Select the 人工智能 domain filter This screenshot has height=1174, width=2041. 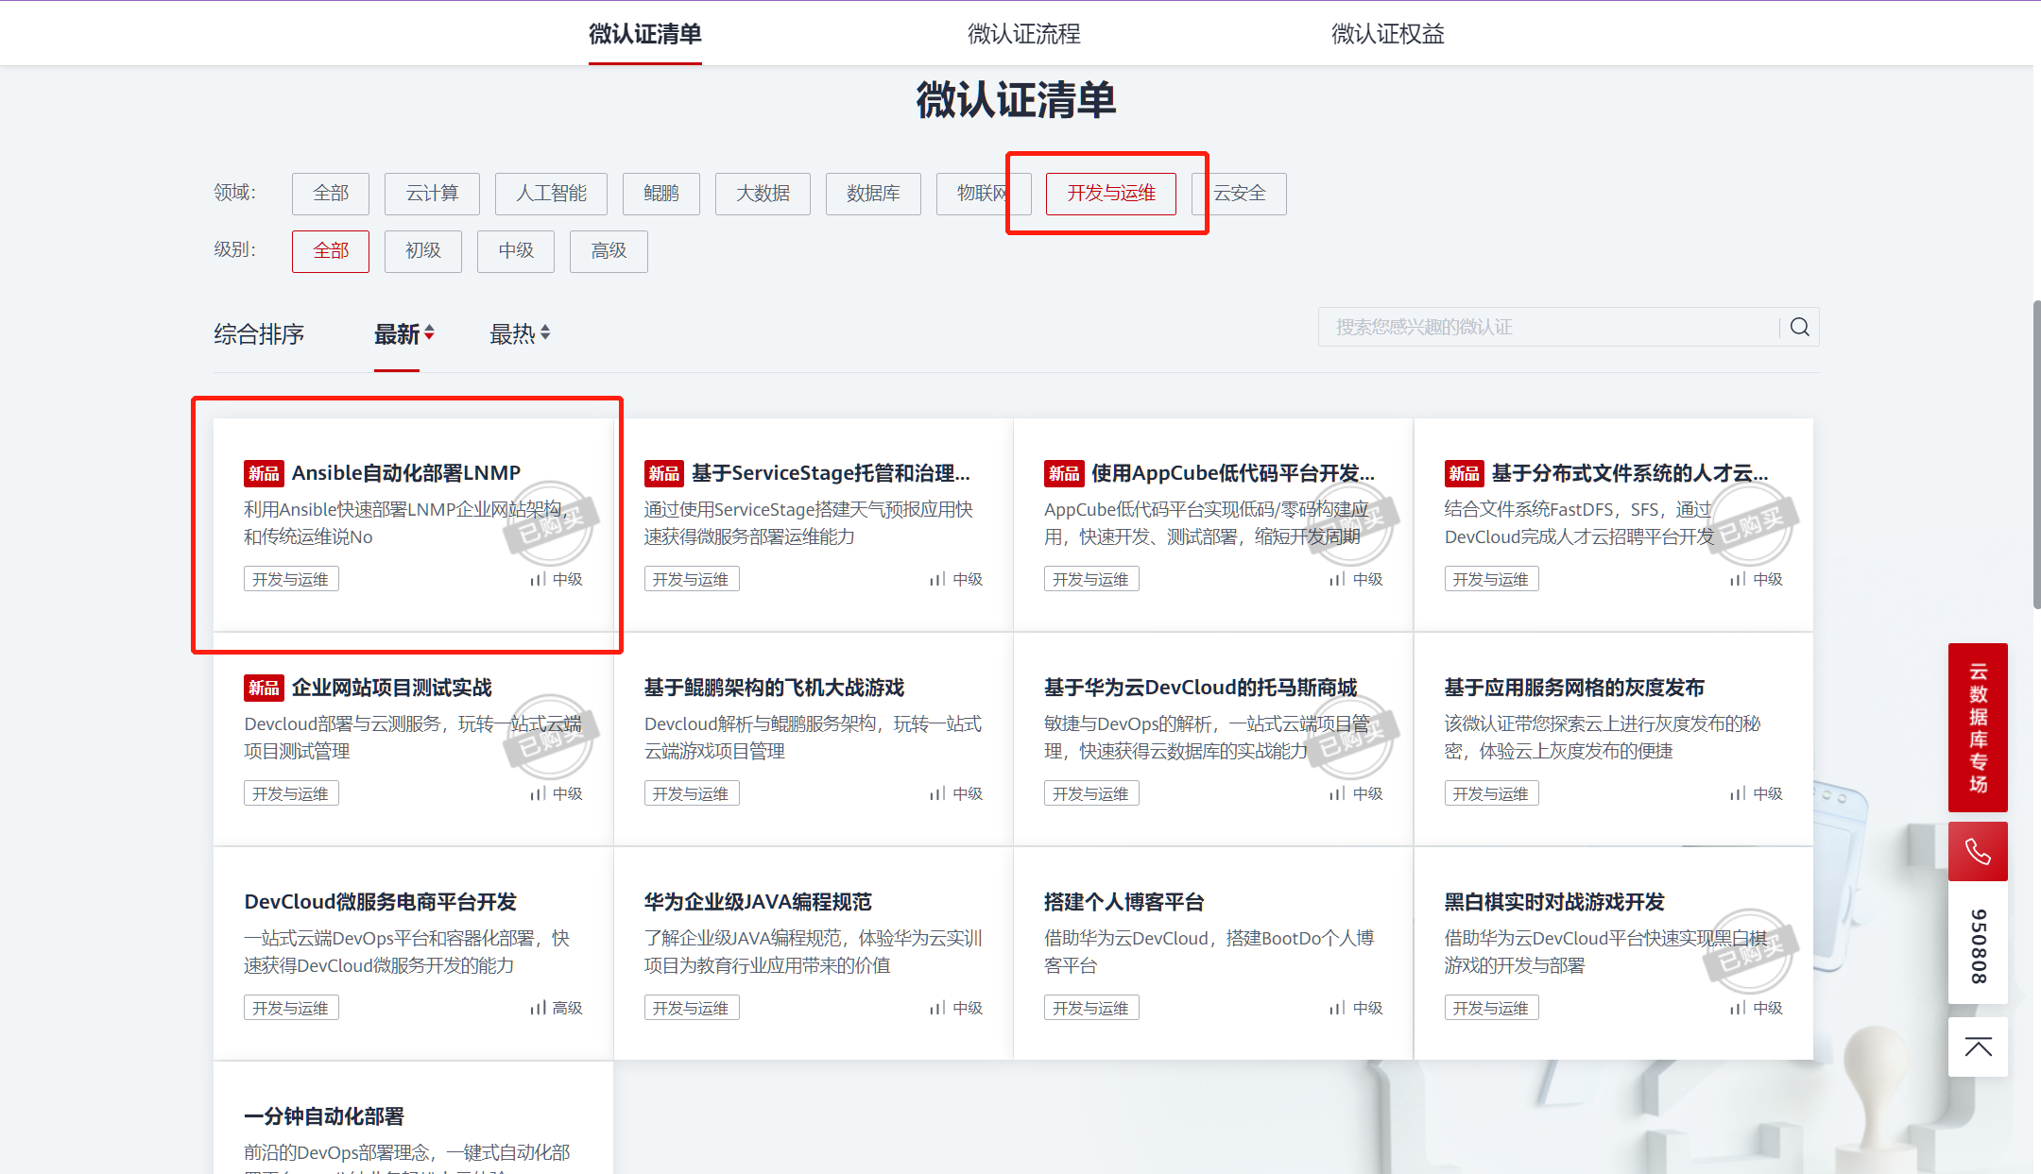tap(551, 194)
